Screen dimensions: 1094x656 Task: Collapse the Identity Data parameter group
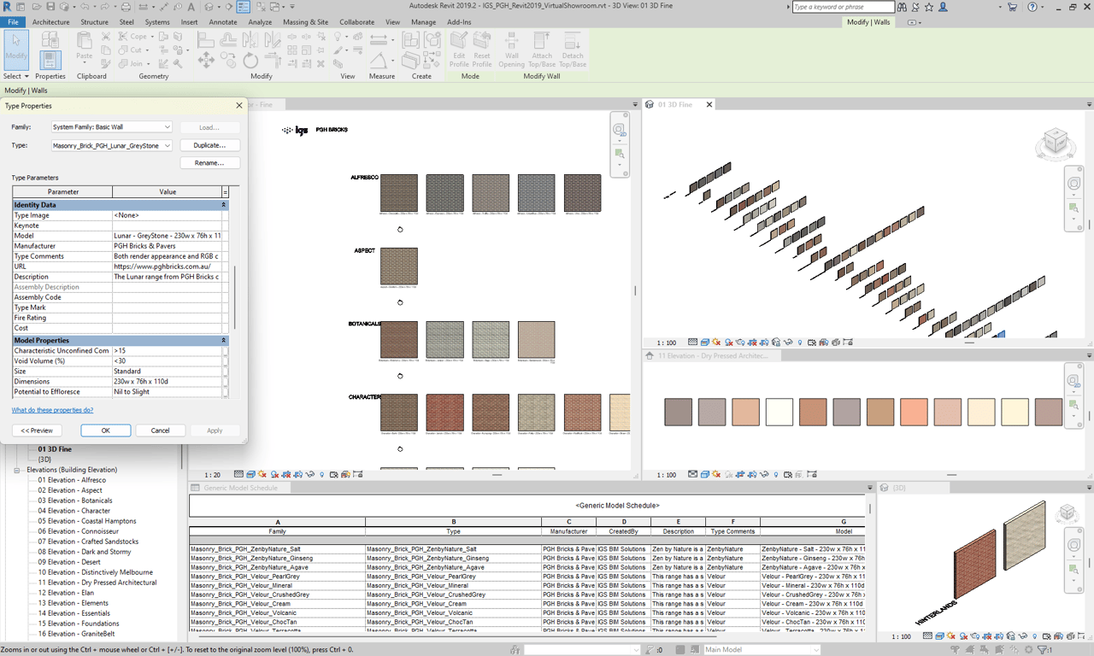click(x=224, y=205)
